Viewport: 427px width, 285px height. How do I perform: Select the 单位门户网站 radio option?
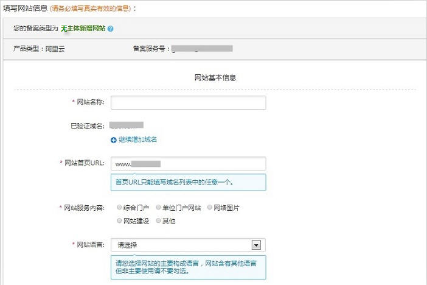point(158,207)
